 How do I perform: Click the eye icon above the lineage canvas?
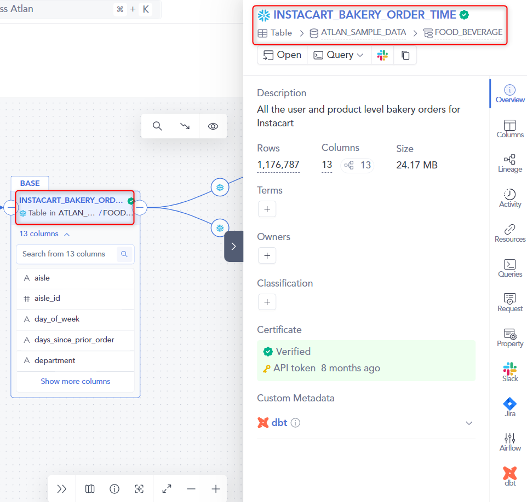point(213,126)
